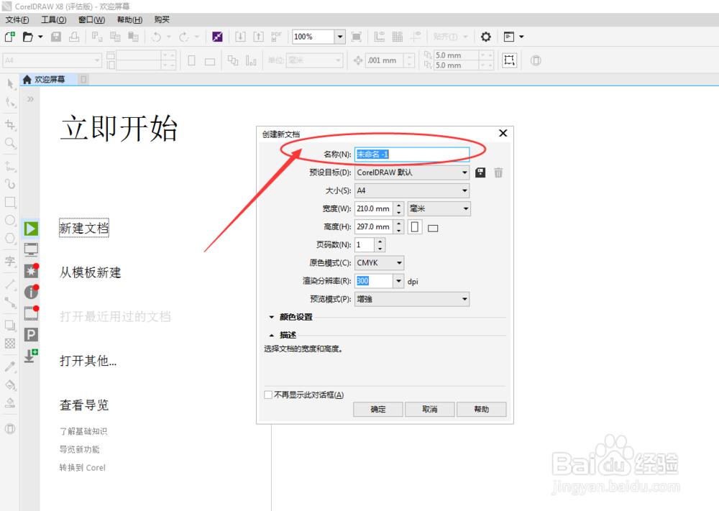
Task: Choose landscape orientation icon in dialog
Action: 433,228
